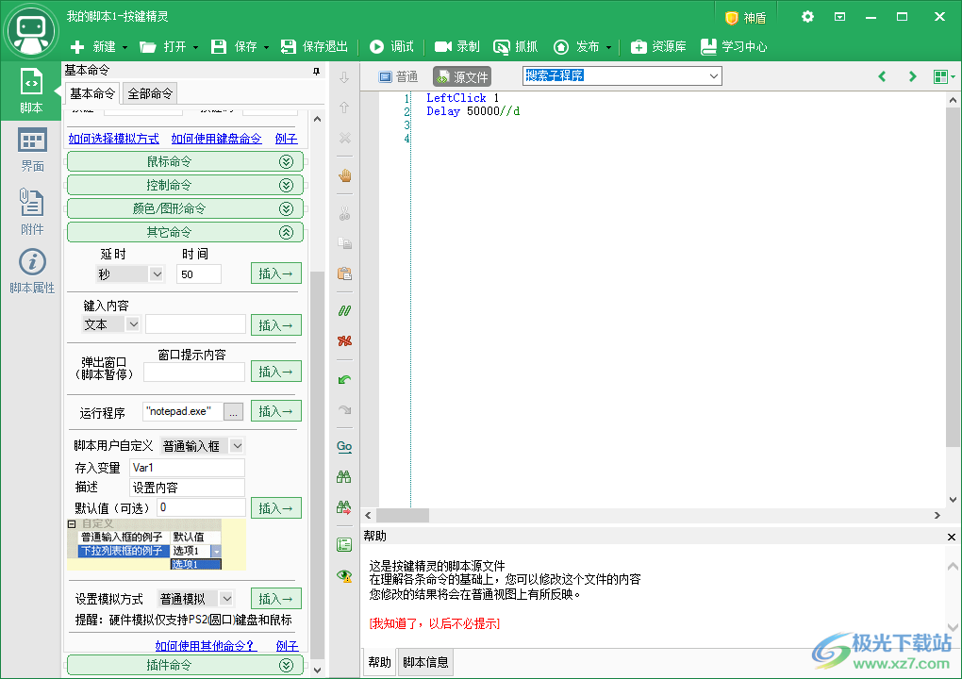Switch to the 全部命令 tab
This screenshot has height=679, width=962.
tap(150, 94)
